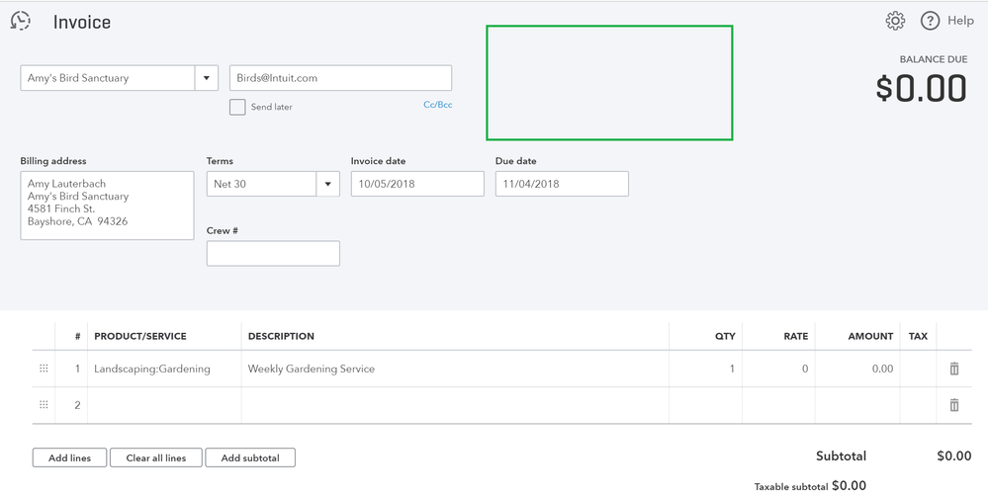Viewport: 988px width, 497px height.
Task: Click the Cc/Bcc link
Action: point(438,105)
